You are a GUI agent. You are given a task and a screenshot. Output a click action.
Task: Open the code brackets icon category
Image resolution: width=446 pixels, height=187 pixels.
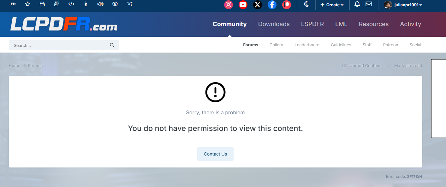(x=71, y=4)
